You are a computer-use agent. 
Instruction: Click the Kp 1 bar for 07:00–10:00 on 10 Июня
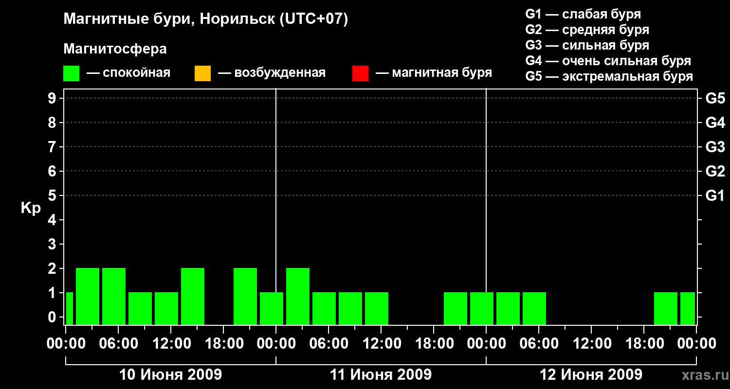coord(140,308)
